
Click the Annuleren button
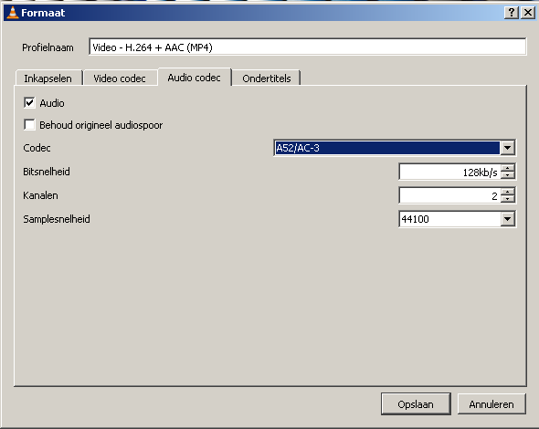click(491, 404)
